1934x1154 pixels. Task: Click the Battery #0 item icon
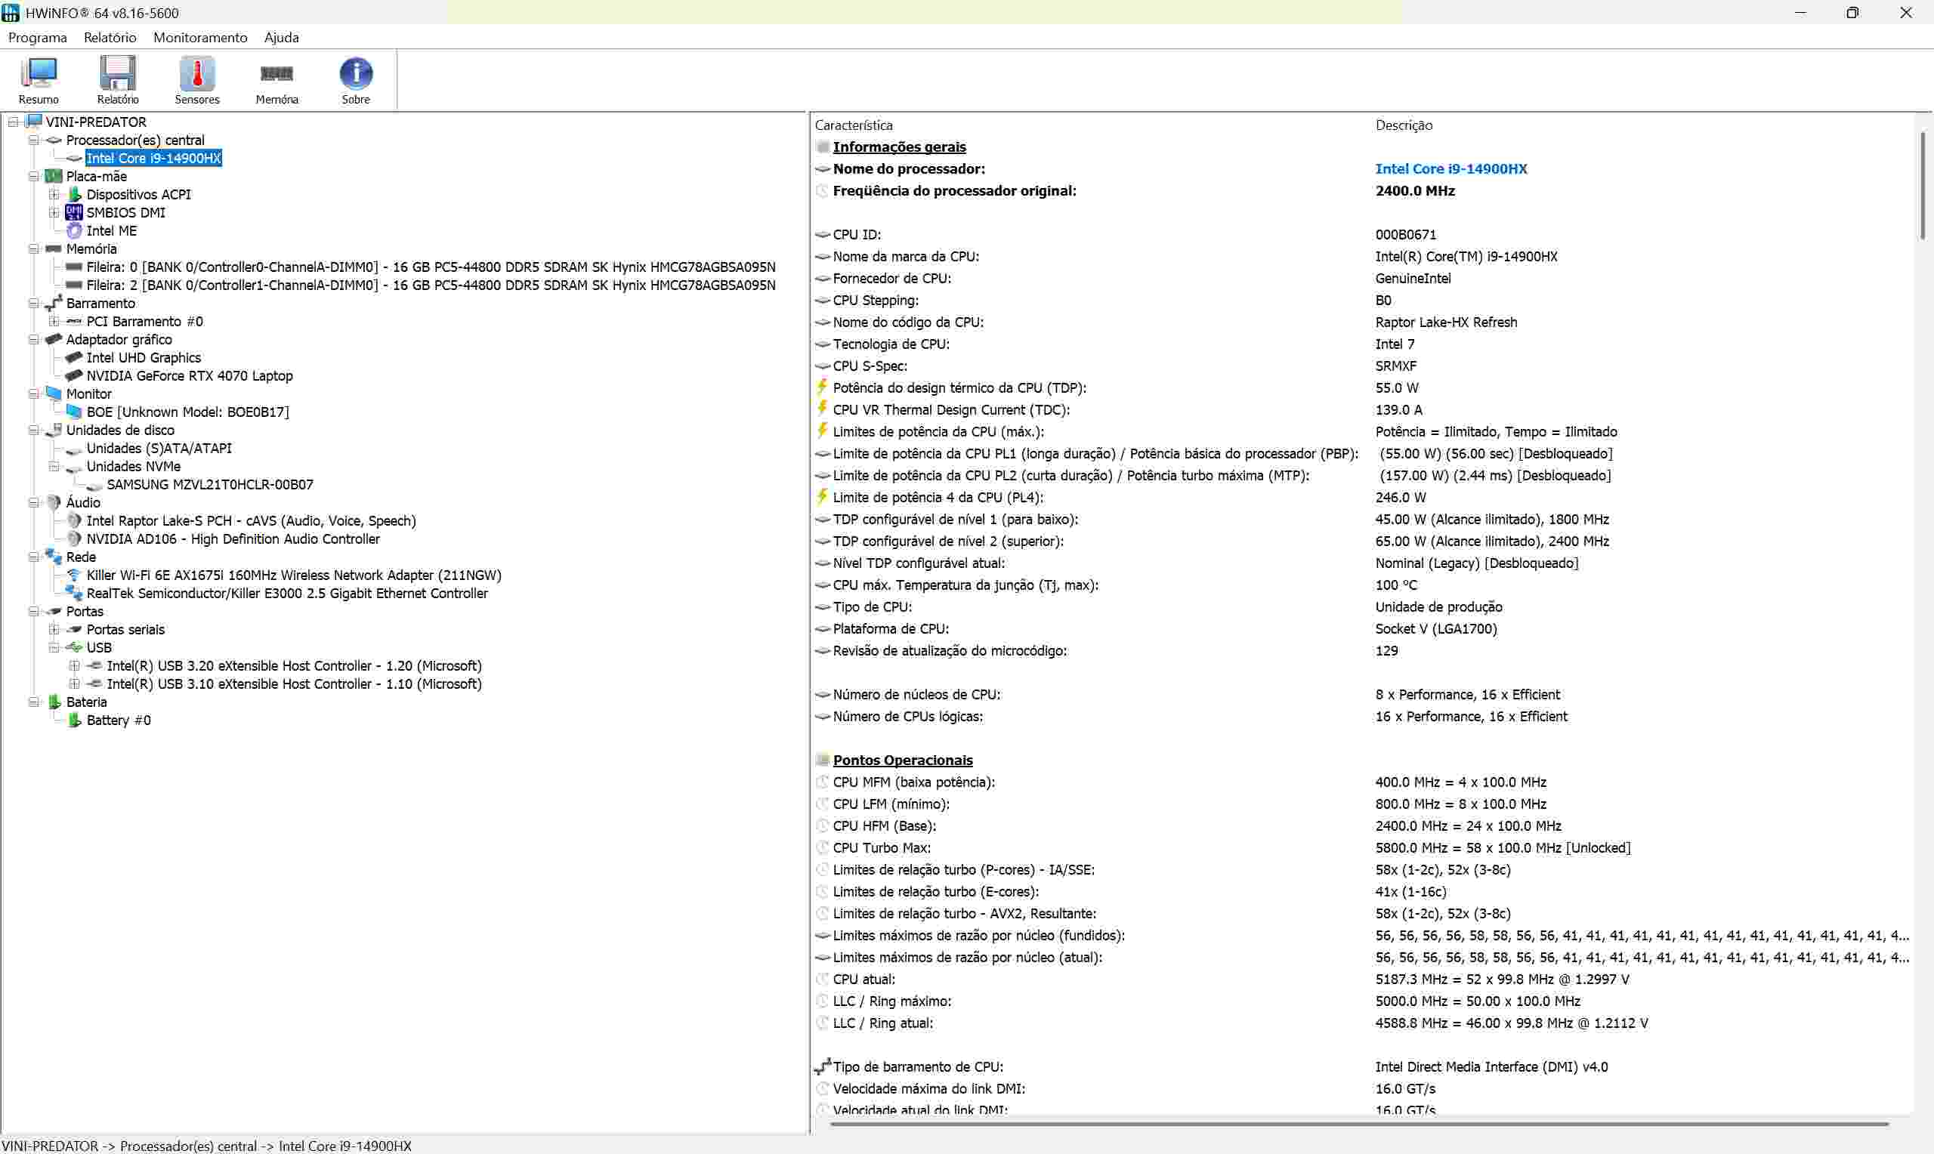pyautogui.click(x=74, y=720)
